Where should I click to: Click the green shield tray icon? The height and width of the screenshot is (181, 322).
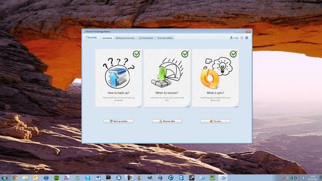coord(291,178)
